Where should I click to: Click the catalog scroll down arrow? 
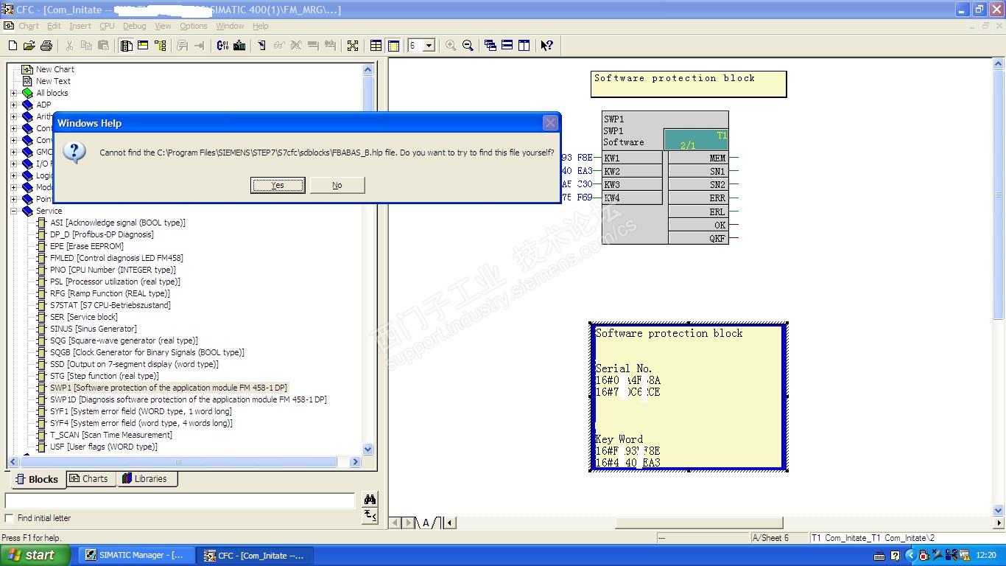point(368,449)
